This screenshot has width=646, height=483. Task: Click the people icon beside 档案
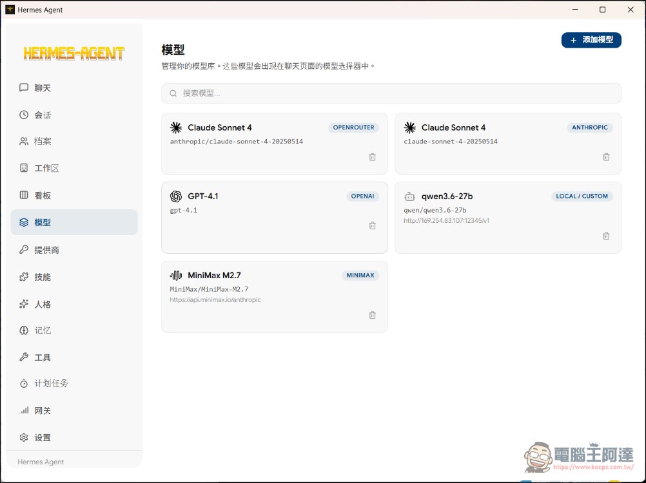[x=24, y=142]
